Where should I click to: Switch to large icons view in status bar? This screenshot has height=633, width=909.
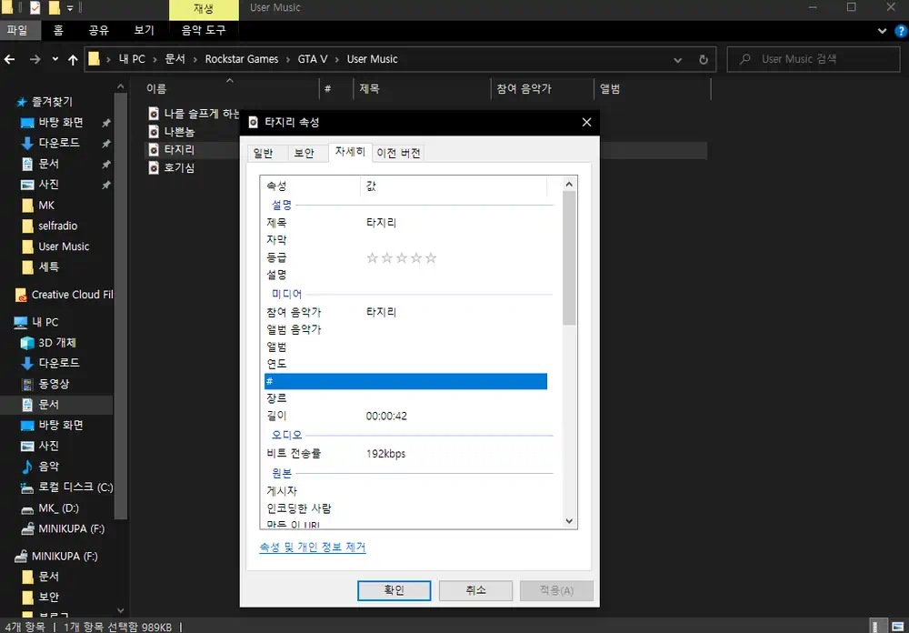(x=896, y=627)
